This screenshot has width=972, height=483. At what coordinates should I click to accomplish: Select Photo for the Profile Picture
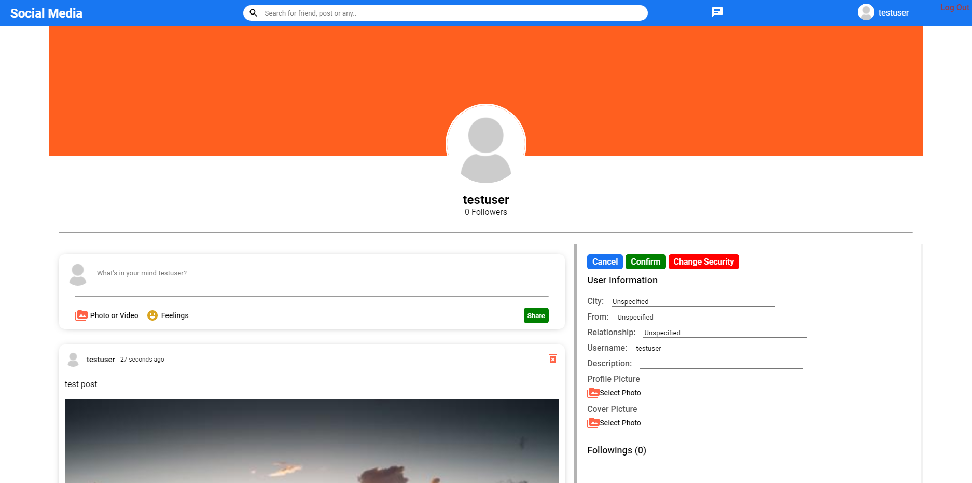(x=594, y=393)
